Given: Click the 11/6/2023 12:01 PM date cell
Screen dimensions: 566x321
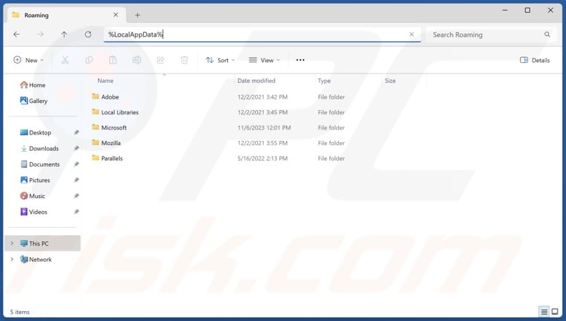Looking at the screenshot, I should (x=264, y=127).
